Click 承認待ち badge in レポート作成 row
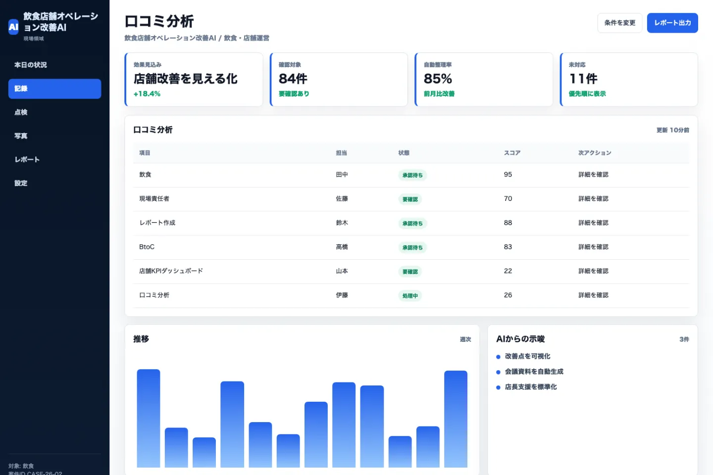Image resolution: width=713 pixels, height=475 pixels. pos(412,224)
